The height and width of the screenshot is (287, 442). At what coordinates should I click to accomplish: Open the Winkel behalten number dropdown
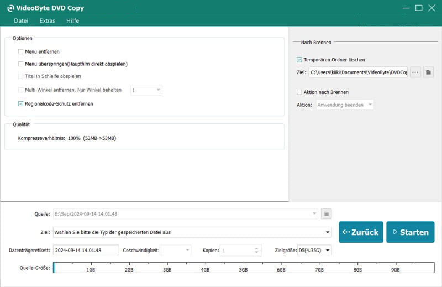(146, 90)
